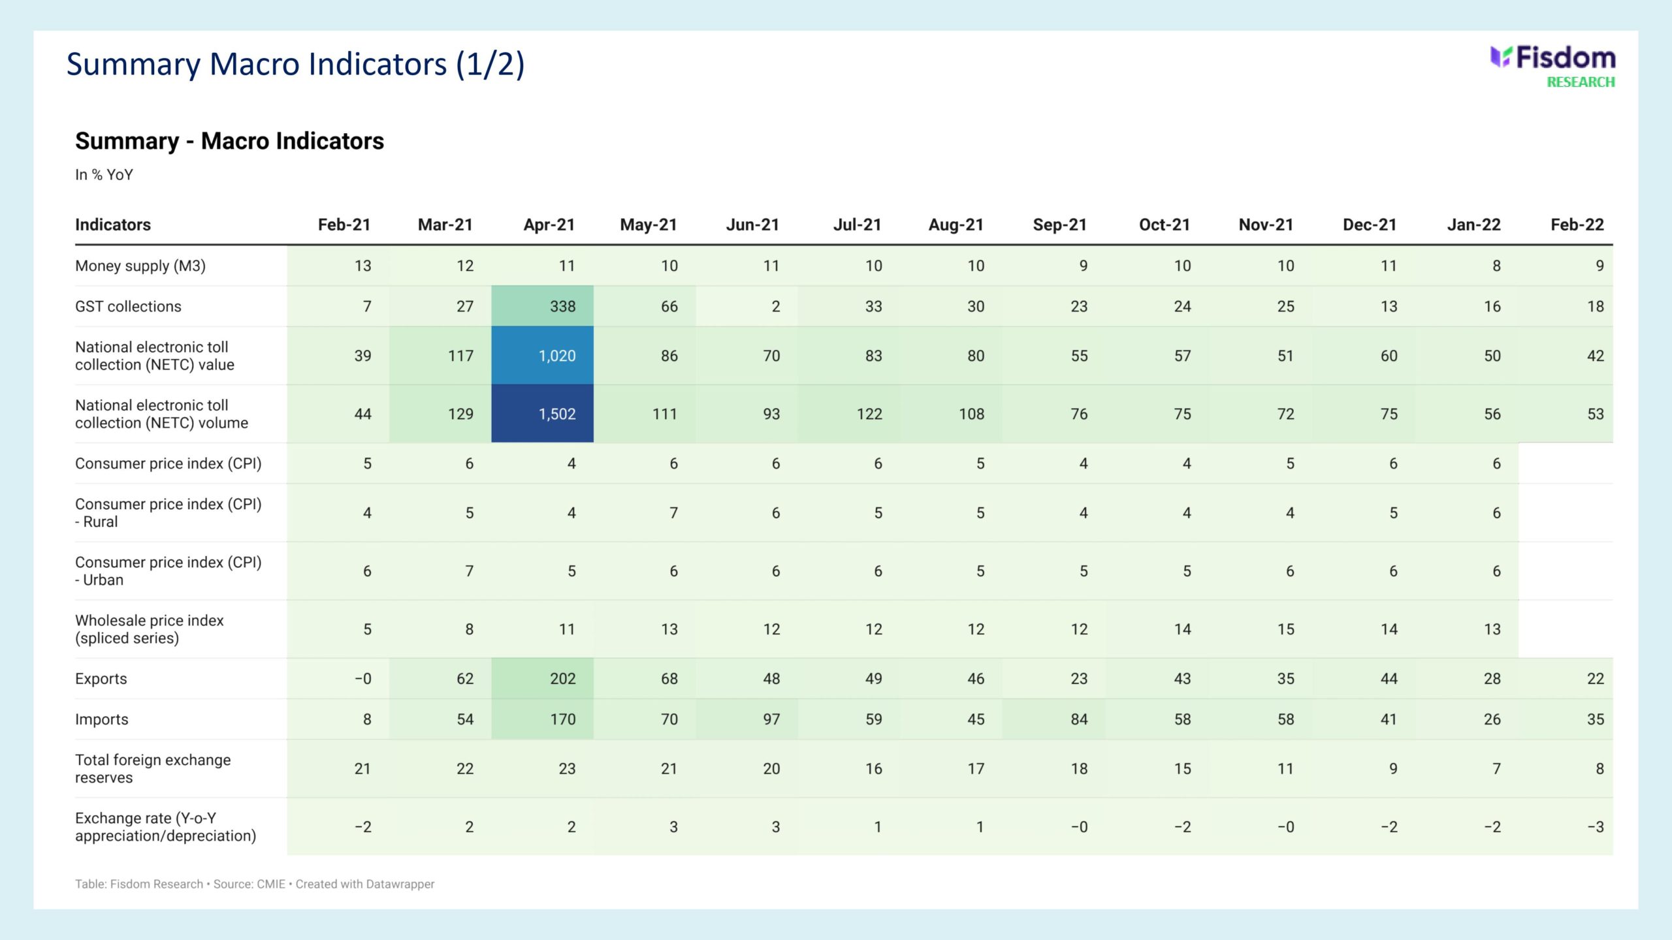This screenshot has width=1672, height=940.
Task: Click the Imports row label
Action: 102,719
